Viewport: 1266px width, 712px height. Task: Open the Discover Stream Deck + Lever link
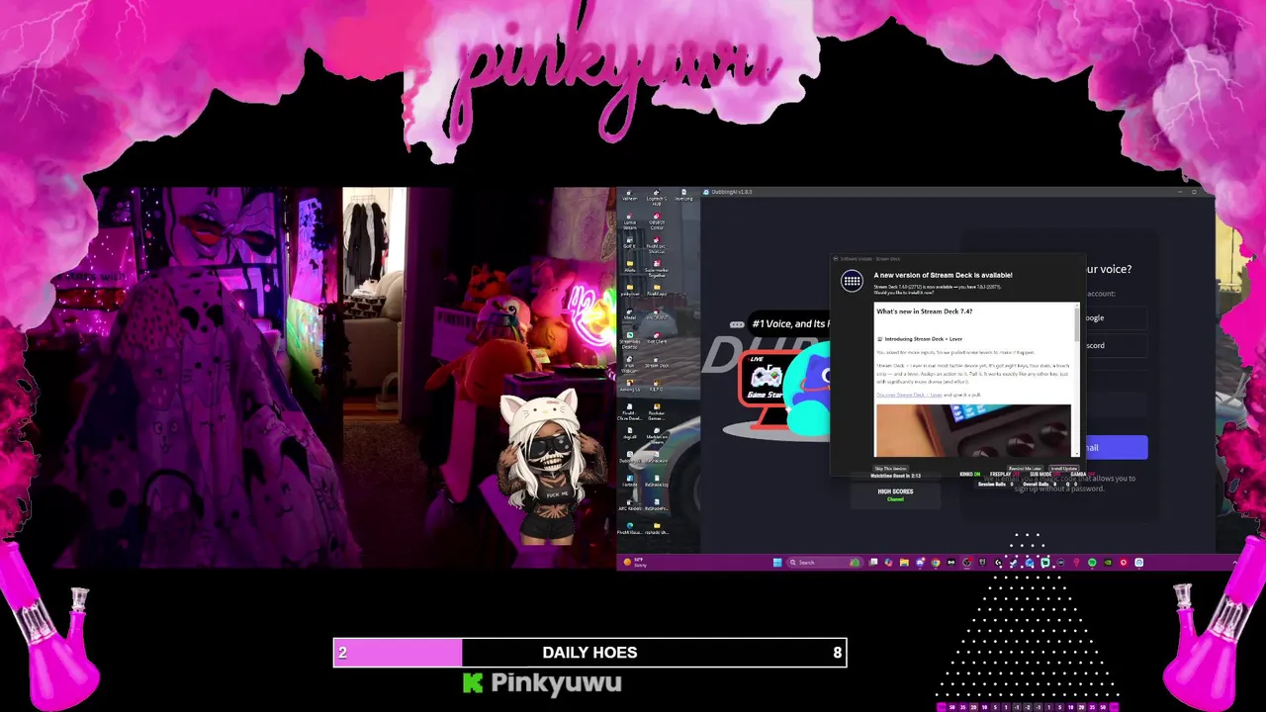click(909, 395)
